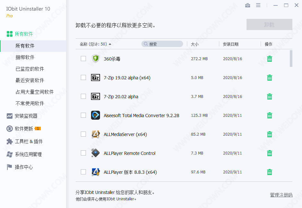Delete Aiseesoft Total Media Converter via trash icon
Image resolution: width=302 pixels, height=208 pixels.
(x=269, y=115)
